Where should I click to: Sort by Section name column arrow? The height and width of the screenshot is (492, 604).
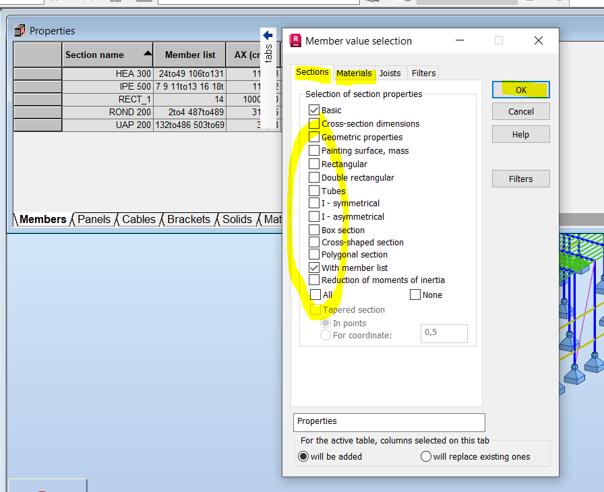(148, 53)
